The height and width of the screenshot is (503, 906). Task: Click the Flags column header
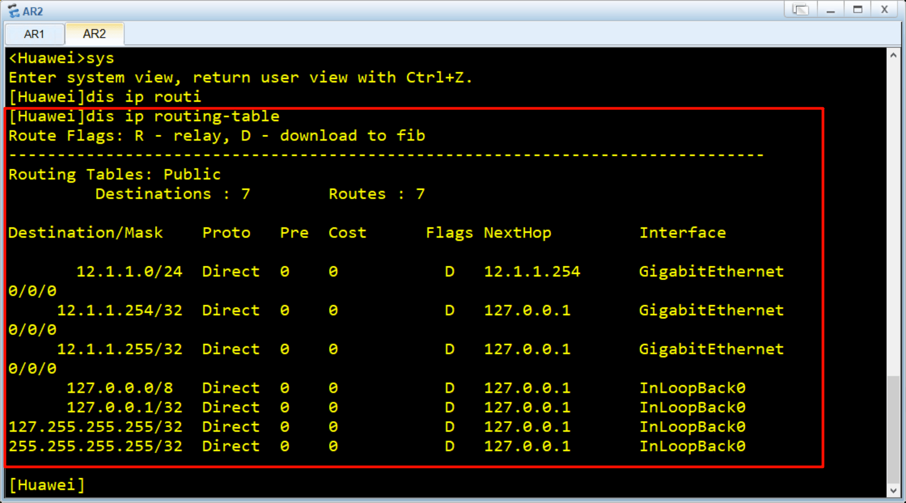[x=449, y=233]
